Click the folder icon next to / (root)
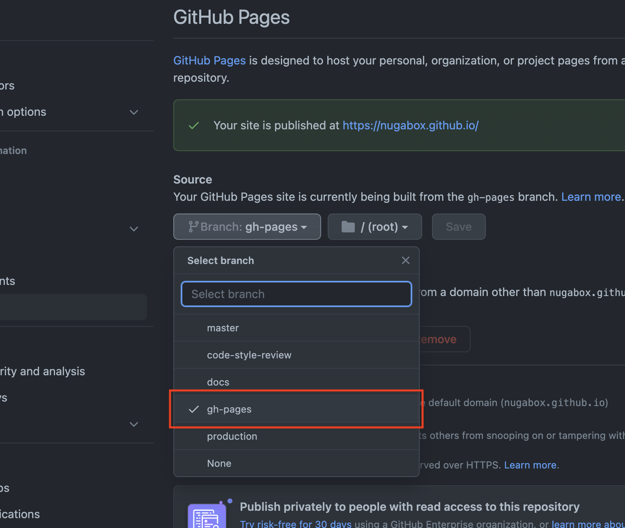 [348, 227]
